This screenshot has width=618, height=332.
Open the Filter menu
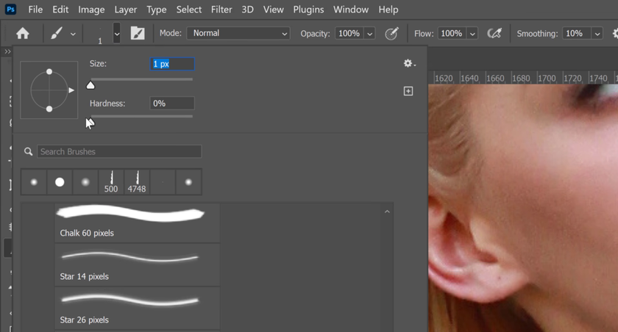(221, 10)
